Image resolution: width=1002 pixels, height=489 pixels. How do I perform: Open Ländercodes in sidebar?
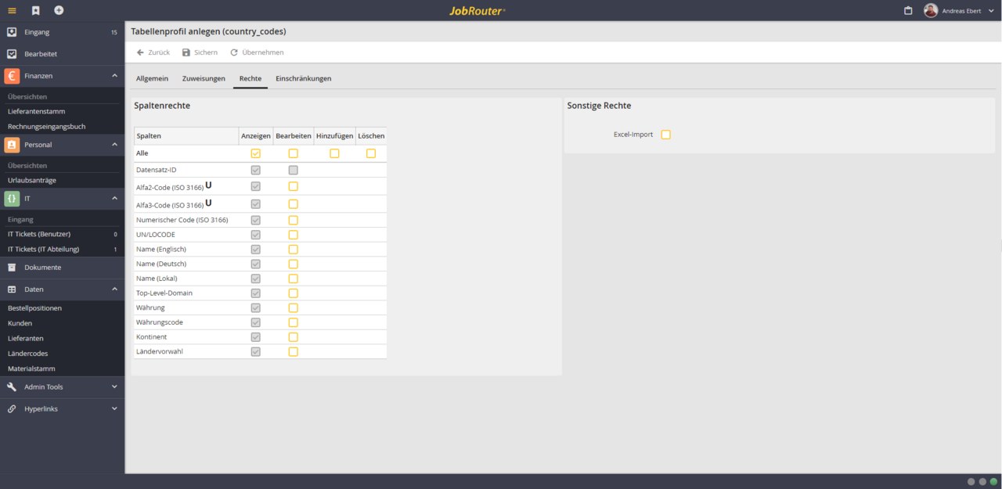click(28, 354)
